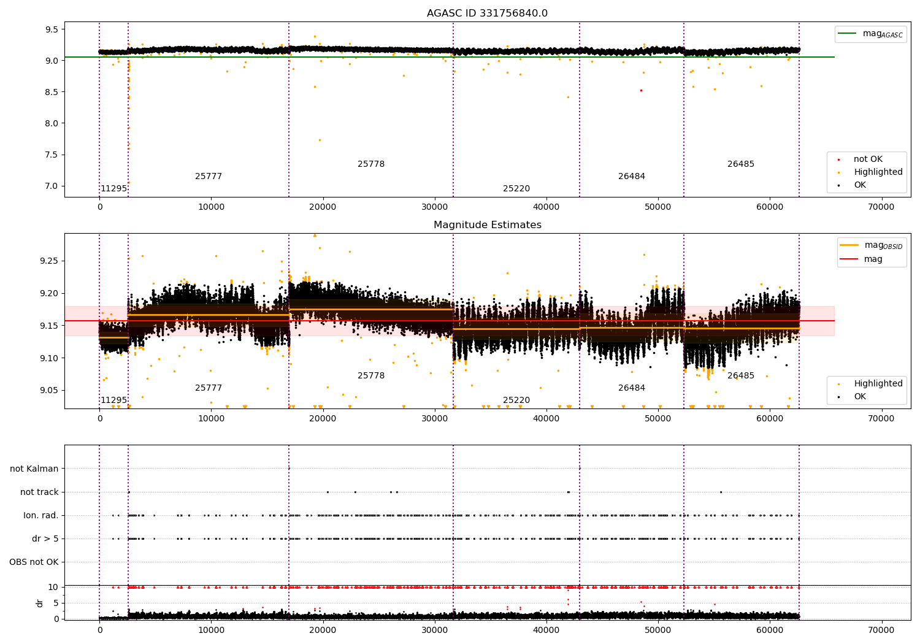Click obsid label 26485 in top plot
The height and width of the screenshot is (644, 920).
(741, 164)
